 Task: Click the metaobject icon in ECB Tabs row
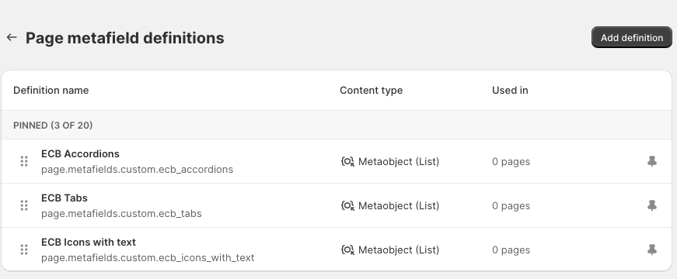347,205
